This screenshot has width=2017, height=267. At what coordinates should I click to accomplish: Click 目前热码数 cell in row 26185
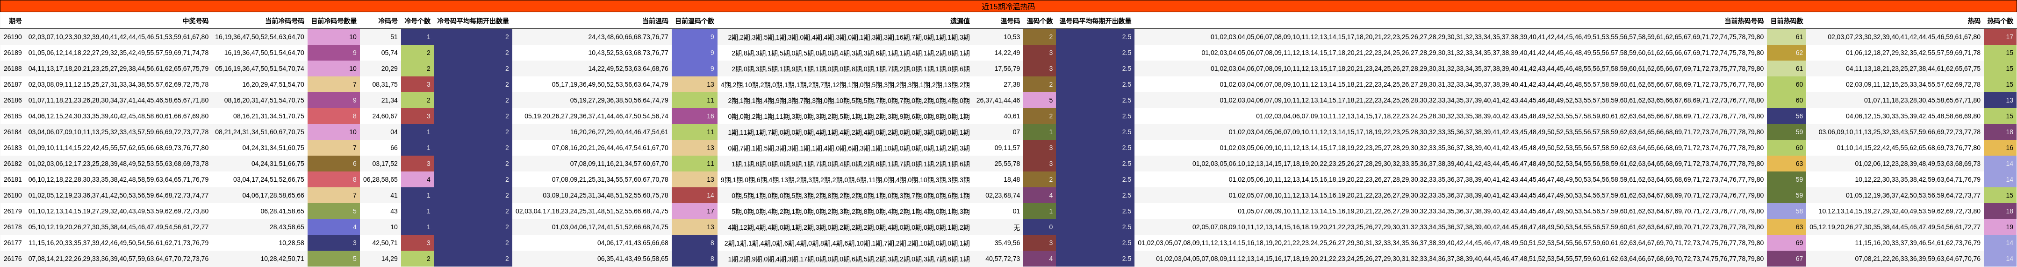click(1787, 116)
